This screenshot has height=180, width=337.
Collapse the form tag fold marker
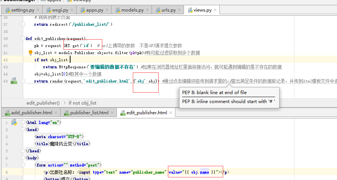pyautogui.click(x=23, y=165)
